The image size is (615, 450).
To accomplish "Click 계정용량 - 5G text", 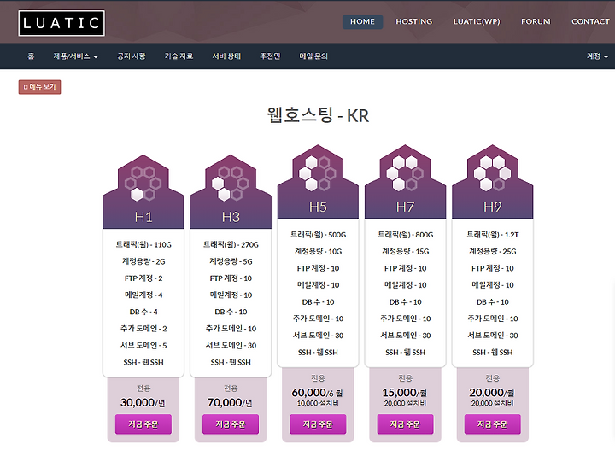I will pos(231,261).
